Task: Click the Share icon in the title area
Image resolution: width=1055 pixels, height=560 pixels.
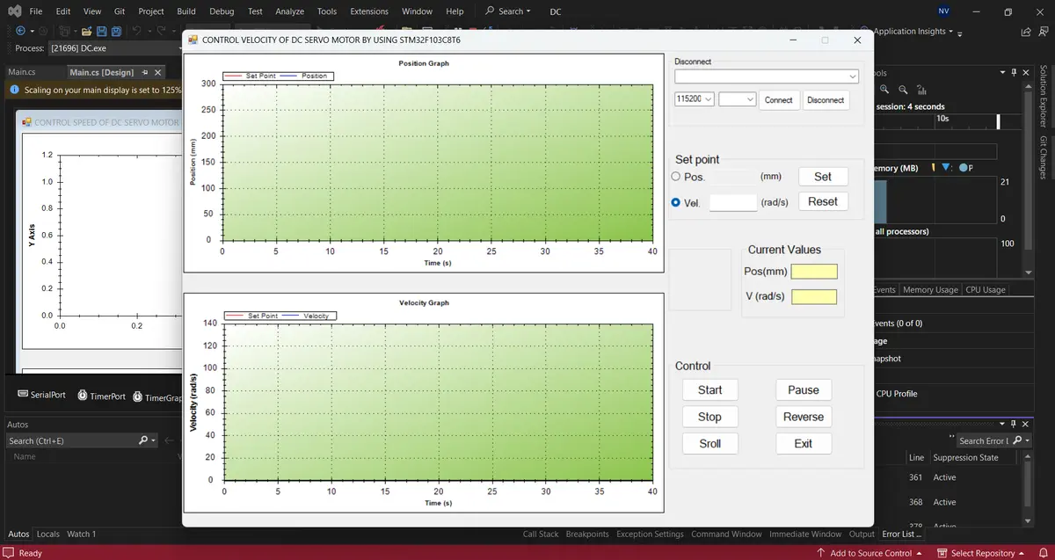Action: tap(1026, 32)
